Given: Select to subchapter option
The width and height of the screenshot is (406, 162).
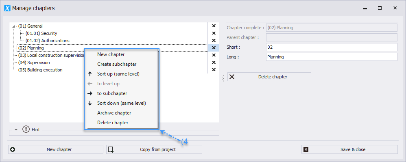Looking at the screenshot, I should (112, 93).
